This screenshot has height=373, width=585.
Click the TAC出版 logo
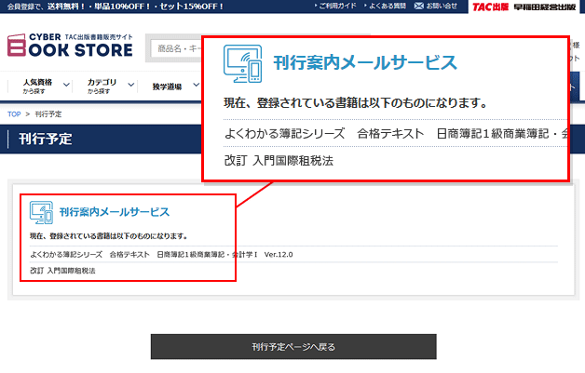(x=490, y=7)
